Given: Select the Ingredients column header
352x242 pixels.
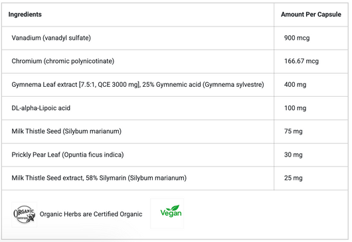Looking at the screenshot, I should (25, 15).
